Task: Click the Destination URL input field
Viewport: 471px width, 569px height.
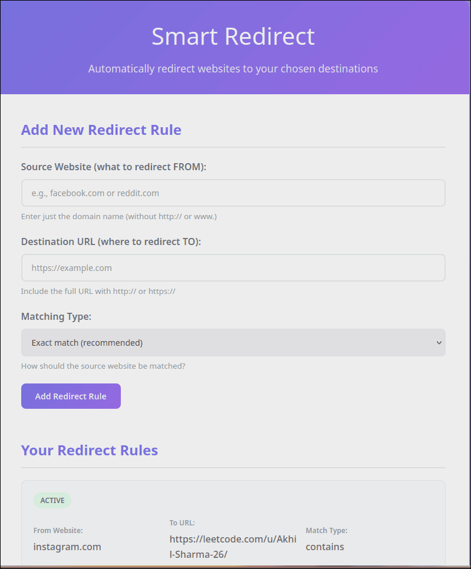Action: pyautogui.click(x=233, y=267)
